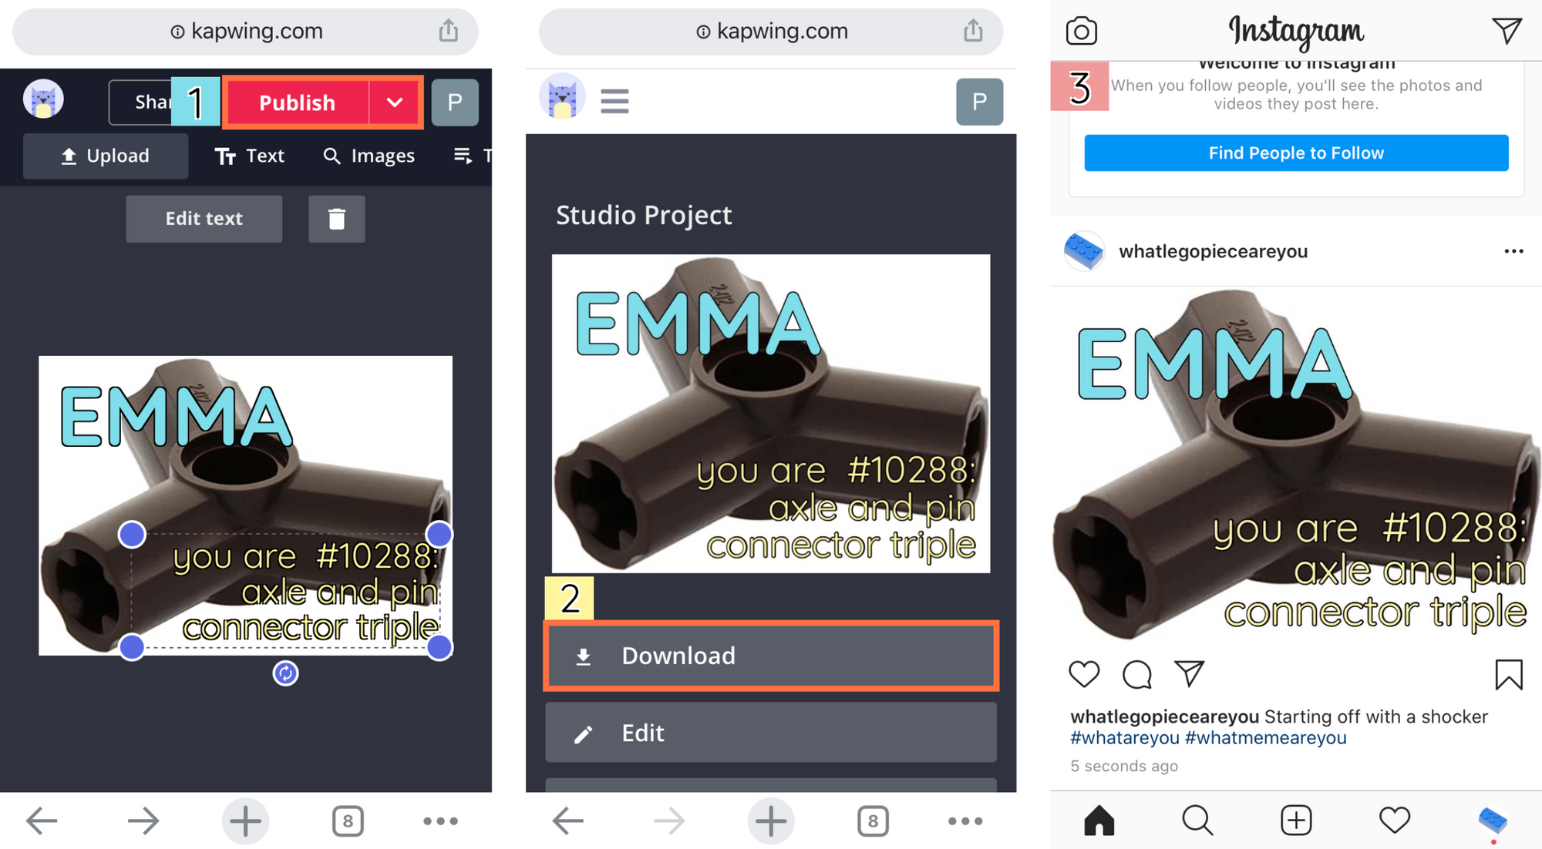1542x849 pixels.
Task: Select the Text tool in toolbar
Action: [x=250, y=156]
